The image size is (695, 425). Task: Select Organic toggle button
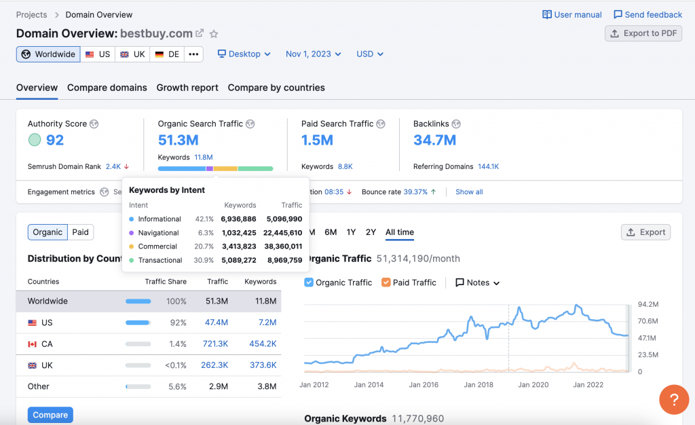(48, 232)
